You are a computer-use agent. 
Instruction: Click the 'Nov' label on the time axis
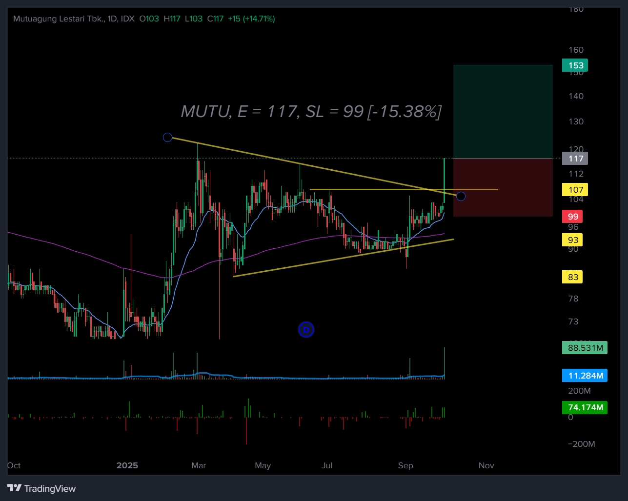(x=486, y=465)
